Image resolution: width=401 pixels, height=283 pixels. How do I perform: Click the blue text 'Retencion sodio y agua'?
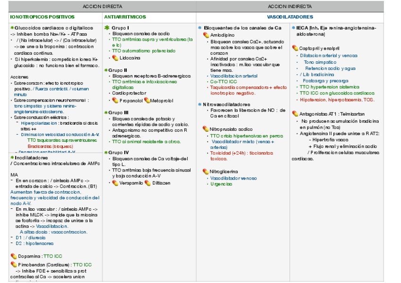pos(330,69)
